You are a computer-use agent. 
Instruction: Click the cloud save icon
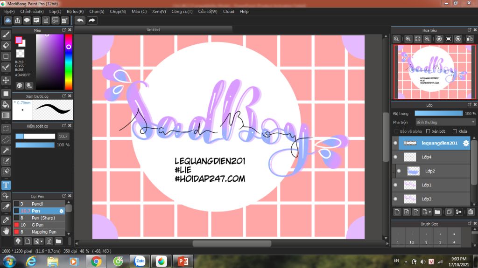[x=8, y=21]
